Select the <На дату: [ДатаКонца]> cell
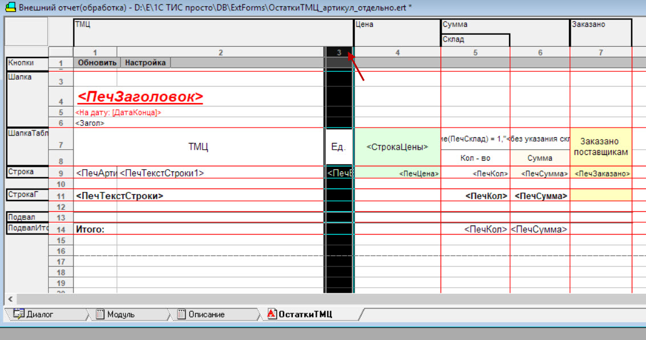Screen dimensions: 646x340 118,112
